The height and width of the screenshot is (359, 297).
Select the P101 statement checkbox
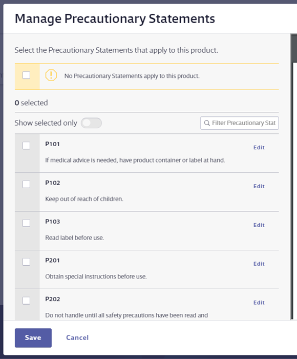pos(26,145)
